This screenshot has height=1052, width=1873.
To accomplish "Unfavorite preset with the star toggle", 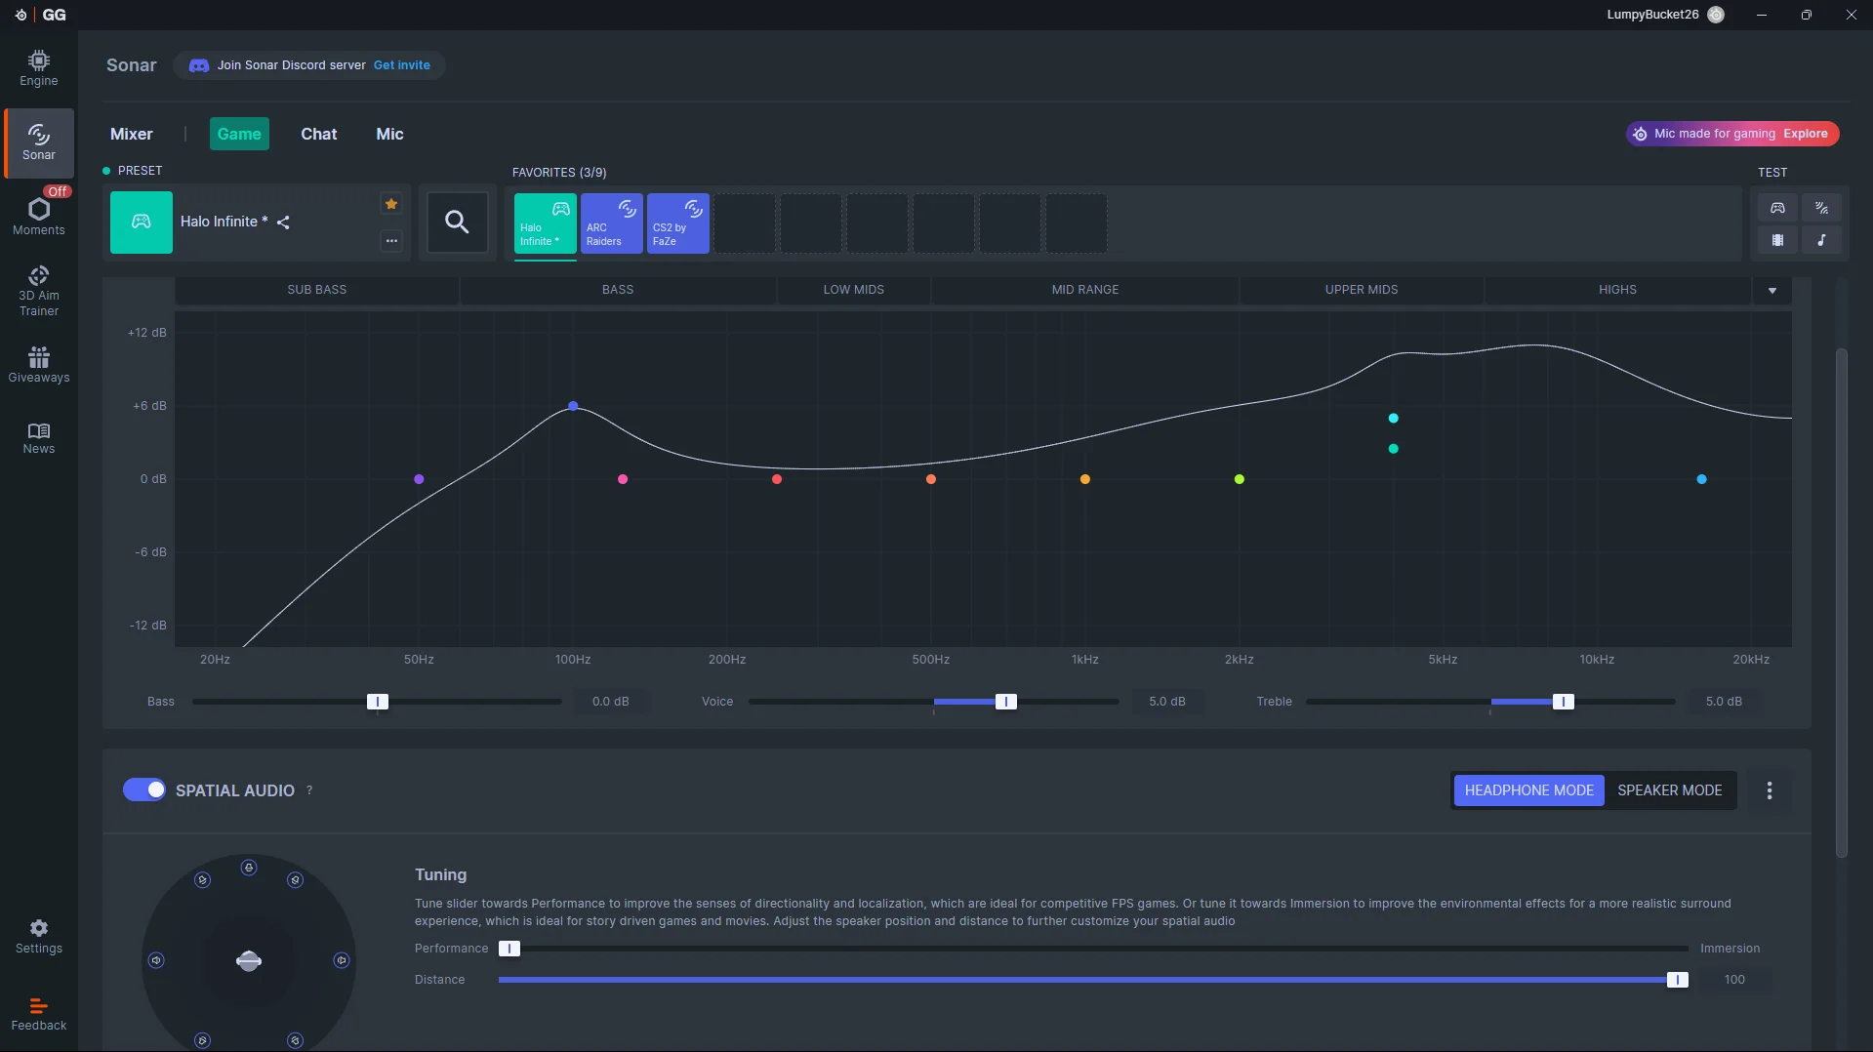I will point(391,204).
